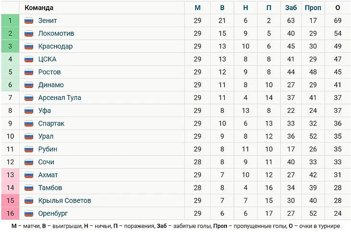
Task: Click the flag icon next to Рубин
Action: click(x=29, y=149)
